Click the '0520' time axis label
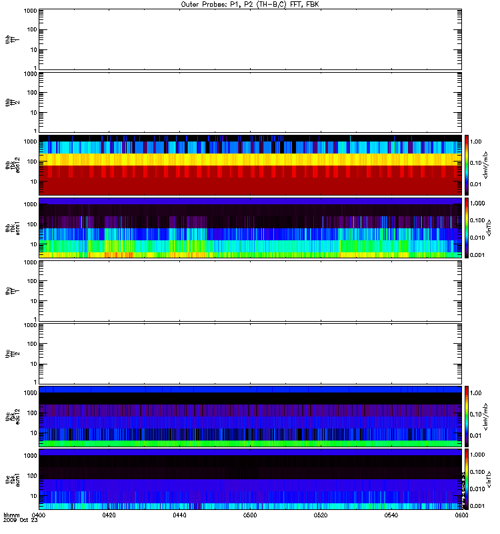This screenshot has height=534, width=500. (x=321, y=515)
